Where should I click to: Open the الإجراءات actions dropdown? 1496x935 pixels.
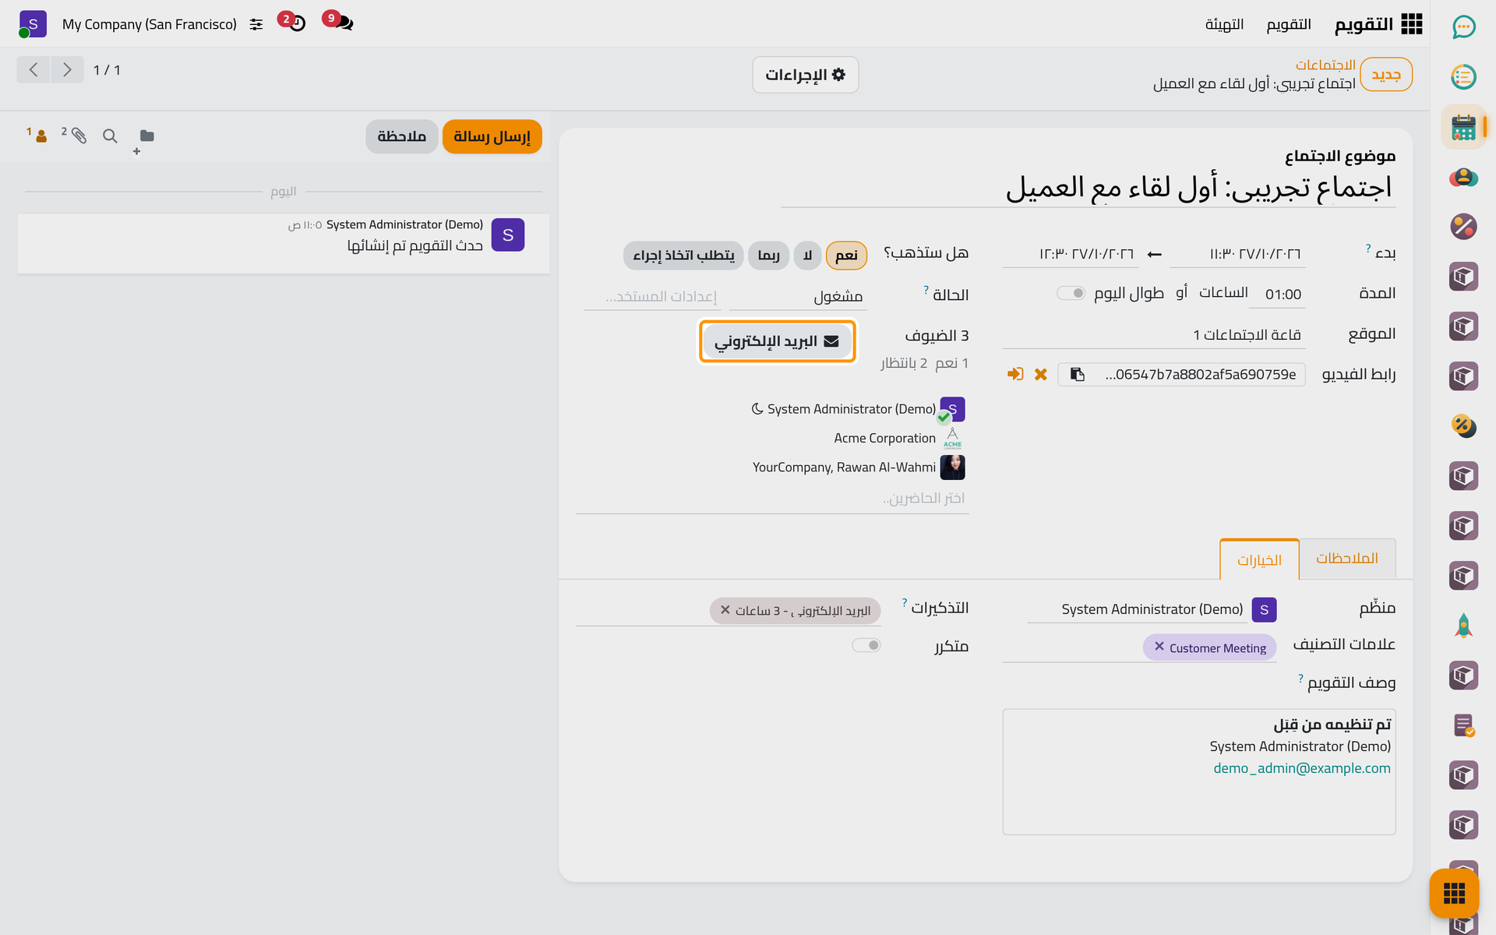click(x=805, y=75)
